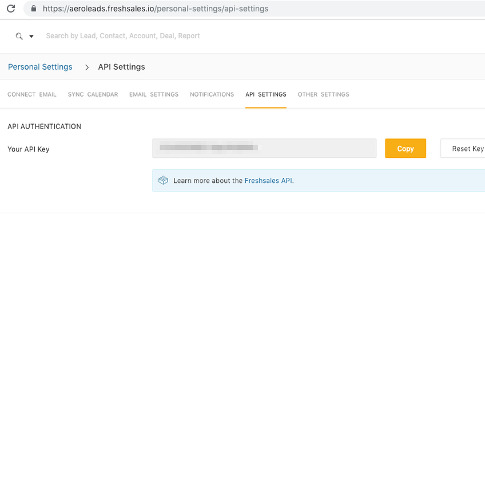The height and width of the screenshot is (486, 485).
Task: Click the page reload icon
Action: tap(10, 9)
